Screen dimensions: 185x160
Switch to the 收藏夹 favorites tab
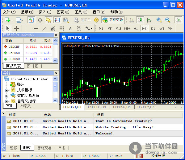[25, 106]
